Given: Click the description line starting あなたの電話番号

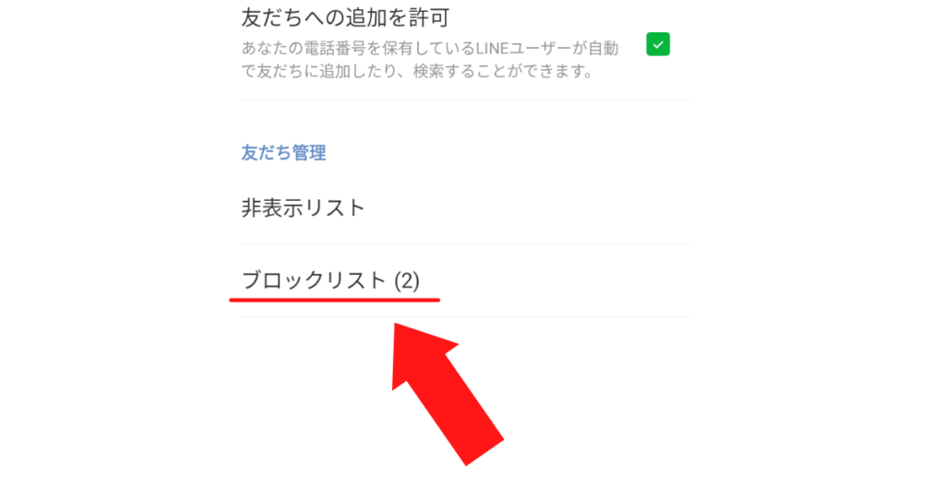Looking at the screenshot, I should [430, 48].
